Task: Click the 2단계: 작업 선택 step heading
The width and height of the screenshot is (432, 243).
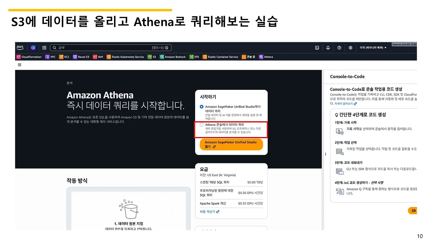Action: click(346, 142)
